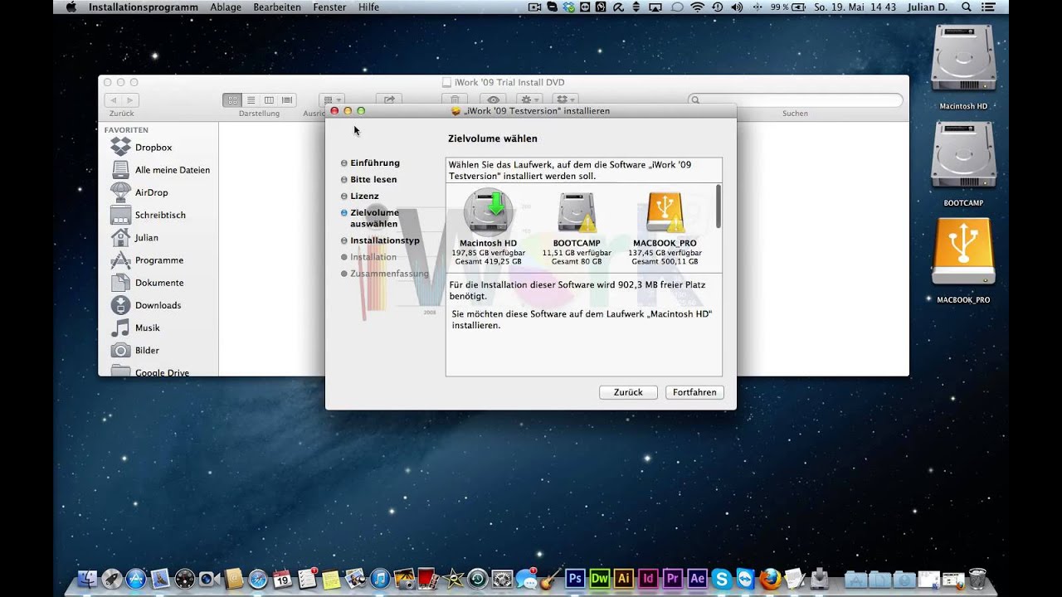Click the Wi-Fi icon in menu bar

[697, 7]
